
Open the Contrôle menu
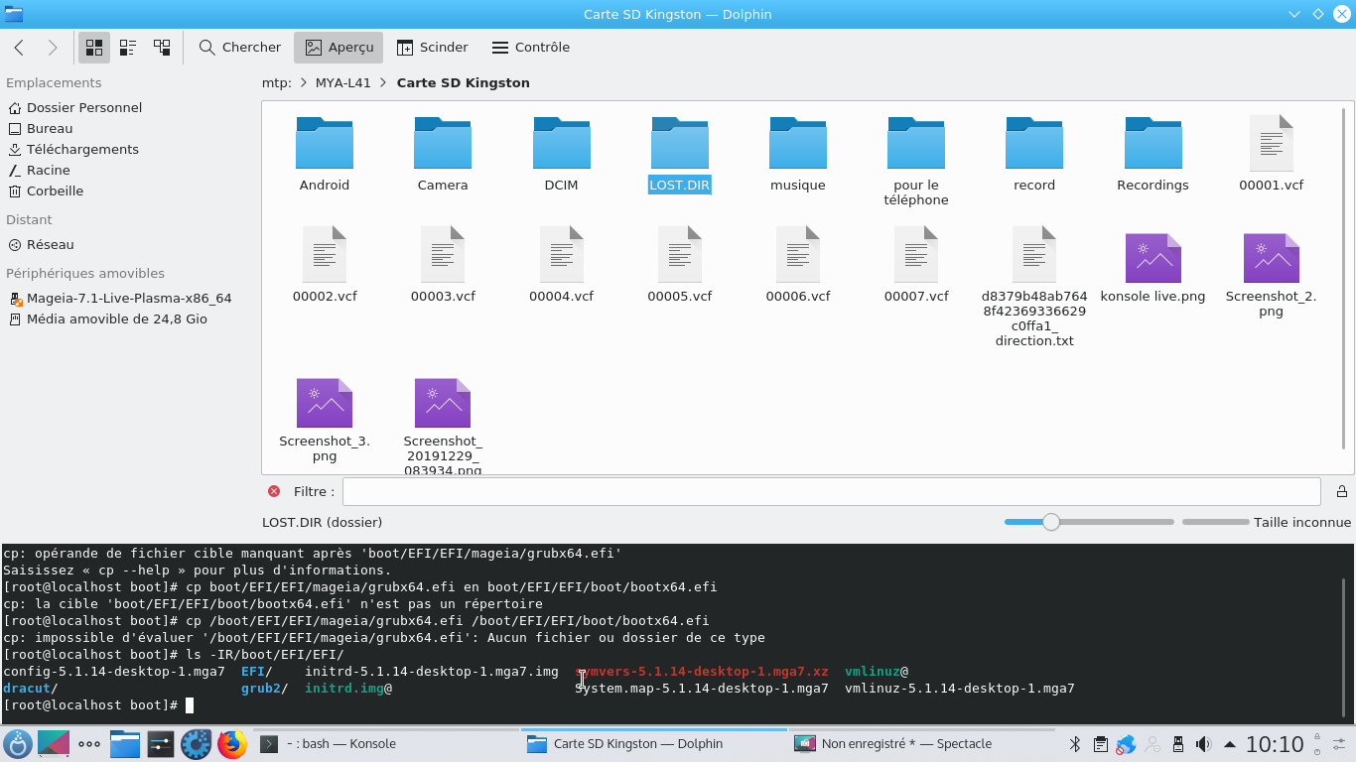[x=531, y=47]
